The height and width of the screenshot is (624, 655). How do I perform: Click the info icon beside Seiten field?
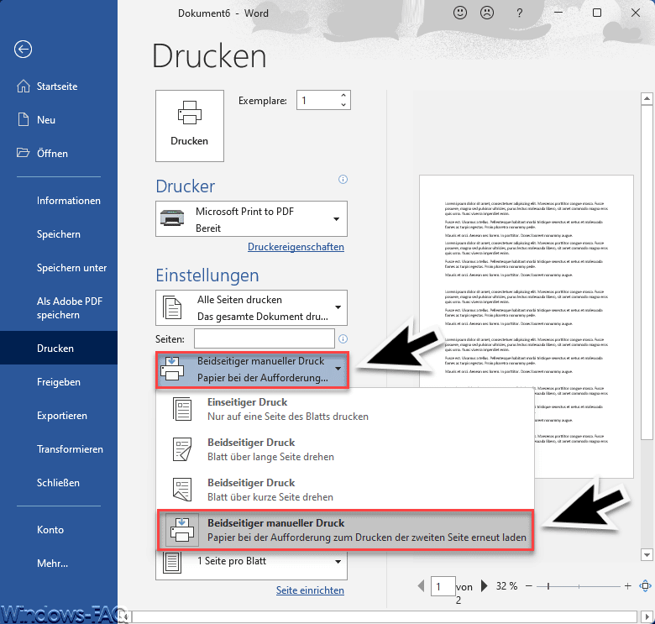tap(343, 338)
